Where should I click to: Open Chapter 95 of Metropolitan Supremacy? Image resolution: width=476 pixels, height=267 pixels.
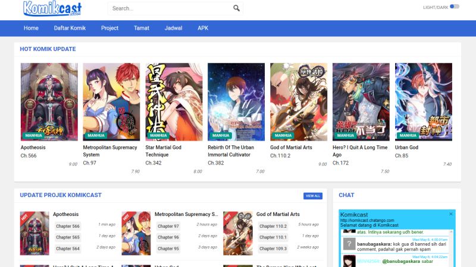point(168,249)
